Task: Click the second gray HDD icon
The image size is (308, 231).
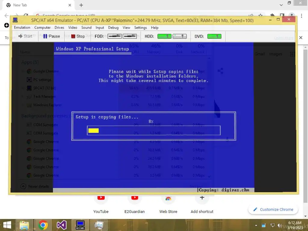Action: click(180, 36)
